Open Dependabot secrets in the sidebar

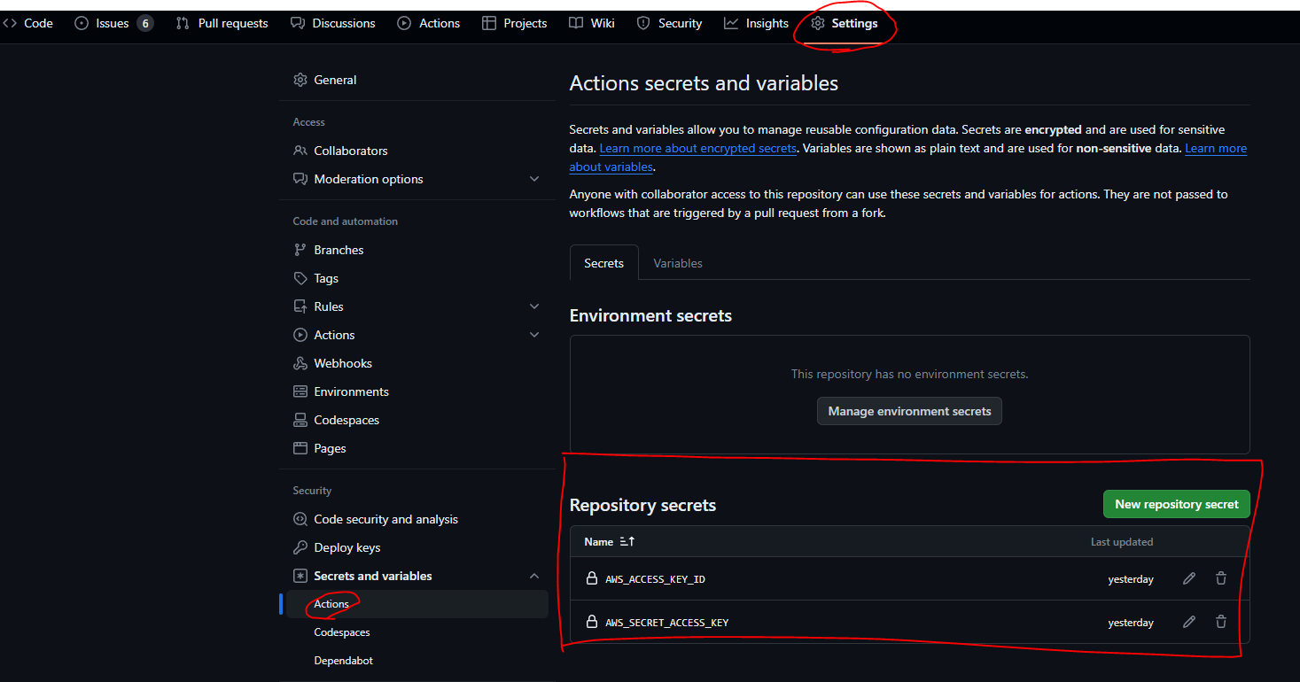pos(343,661)
